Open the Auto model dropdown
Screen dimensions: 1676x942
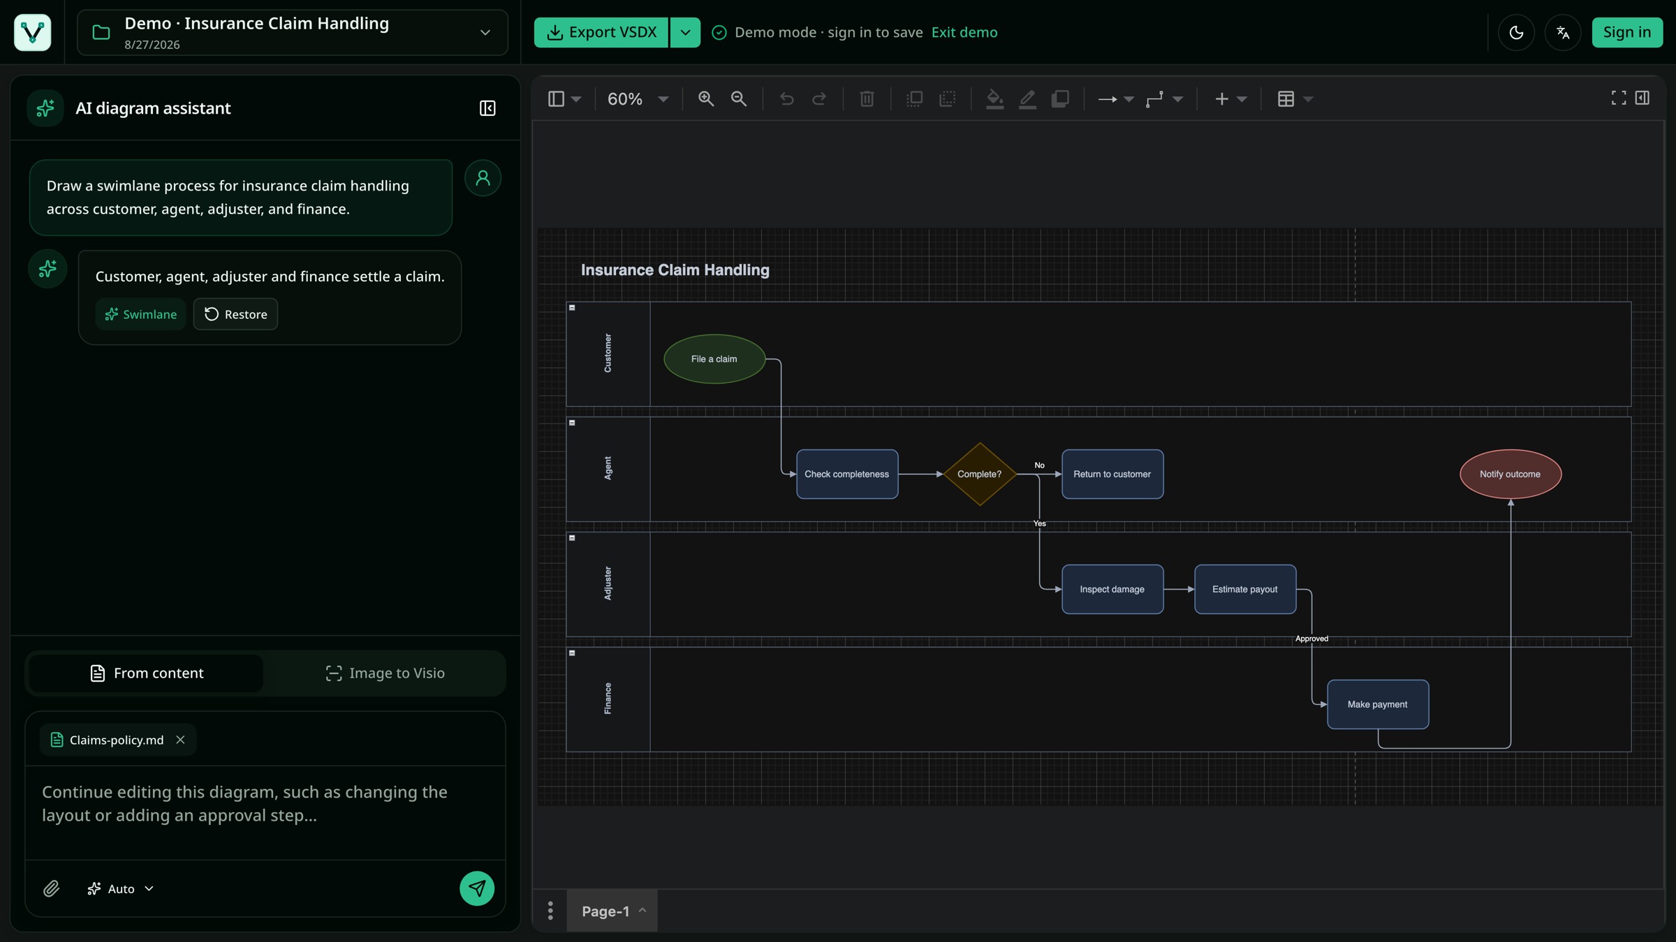point(120,888)
